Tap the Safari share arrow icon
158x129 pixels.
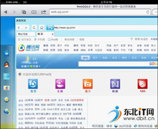pos(44,12)
